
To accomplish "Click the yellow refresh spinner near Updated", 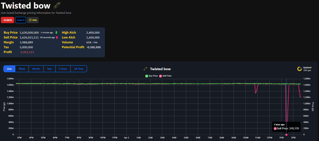I will pyautogui.click(x=299, y=69).
